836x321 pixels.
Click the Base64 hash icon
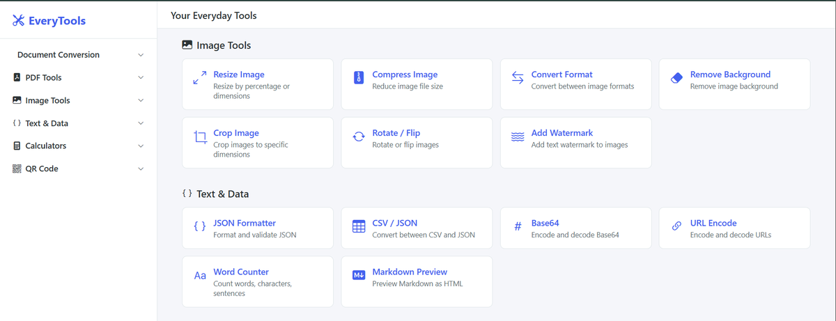pos(518,226)
